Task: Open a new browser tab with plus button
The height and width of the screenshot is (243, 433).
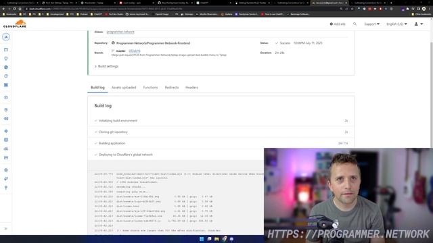Action: (391, 3)
